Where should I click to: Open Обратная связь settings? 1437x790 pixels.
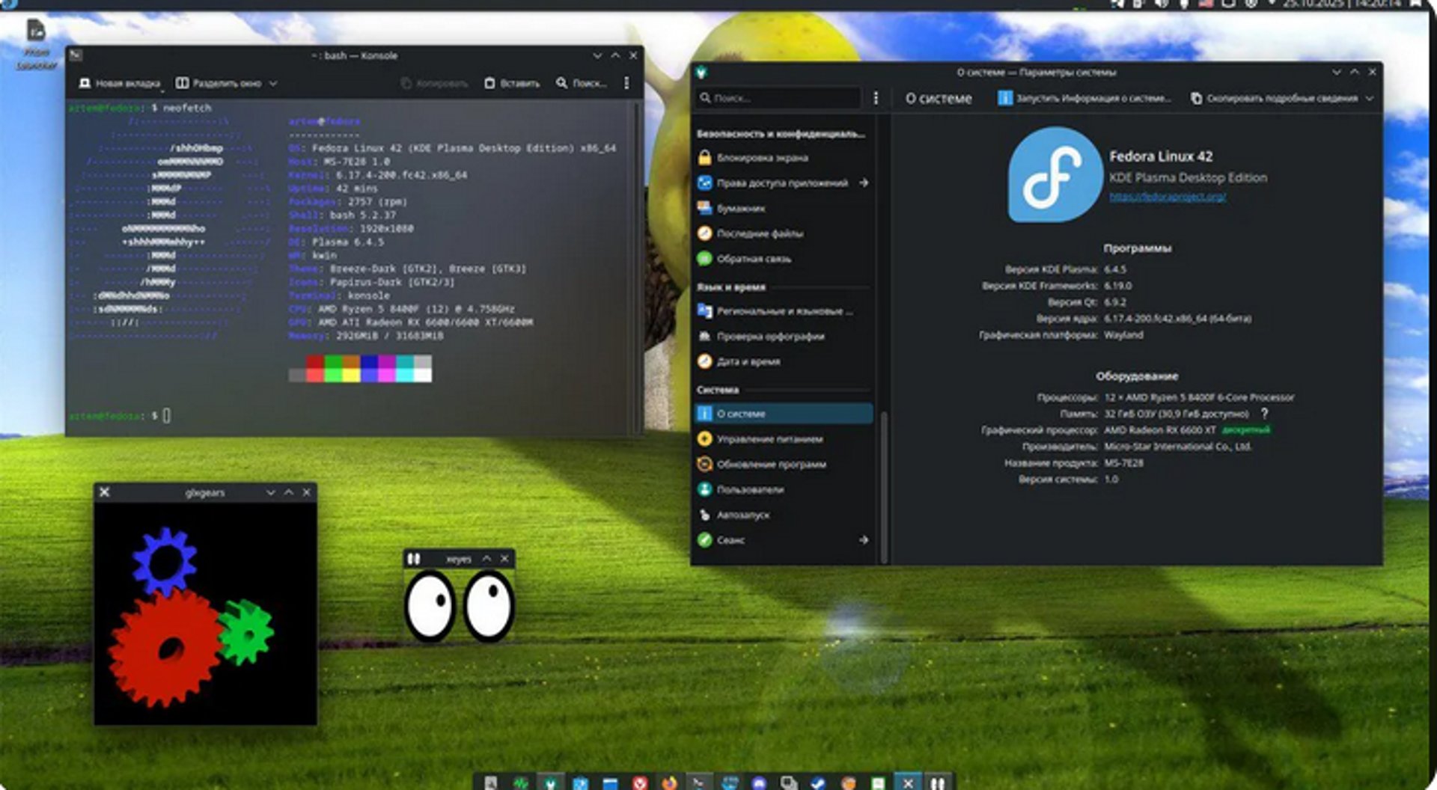783,259
